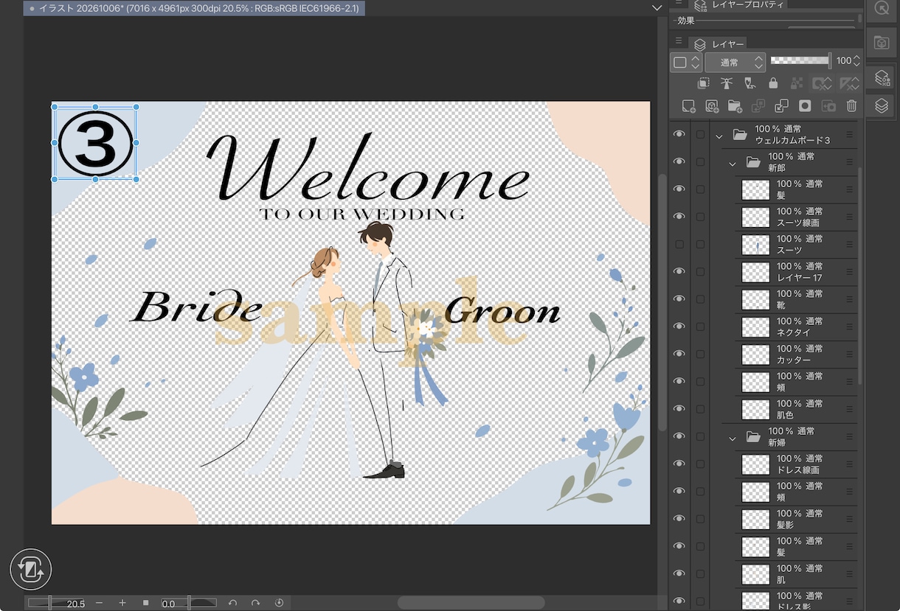This screenshot has width=900, height=611.
Task: Tick the multi-select checkbox for 靴 layer
Action: (x=700, y=299)
